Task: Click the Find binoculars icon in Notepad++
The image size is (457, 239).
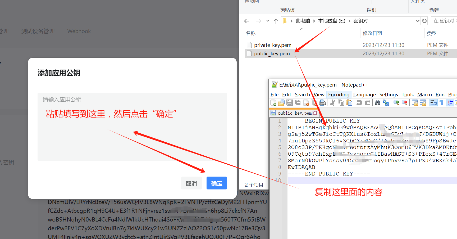Action: click(x=378, y=103)
